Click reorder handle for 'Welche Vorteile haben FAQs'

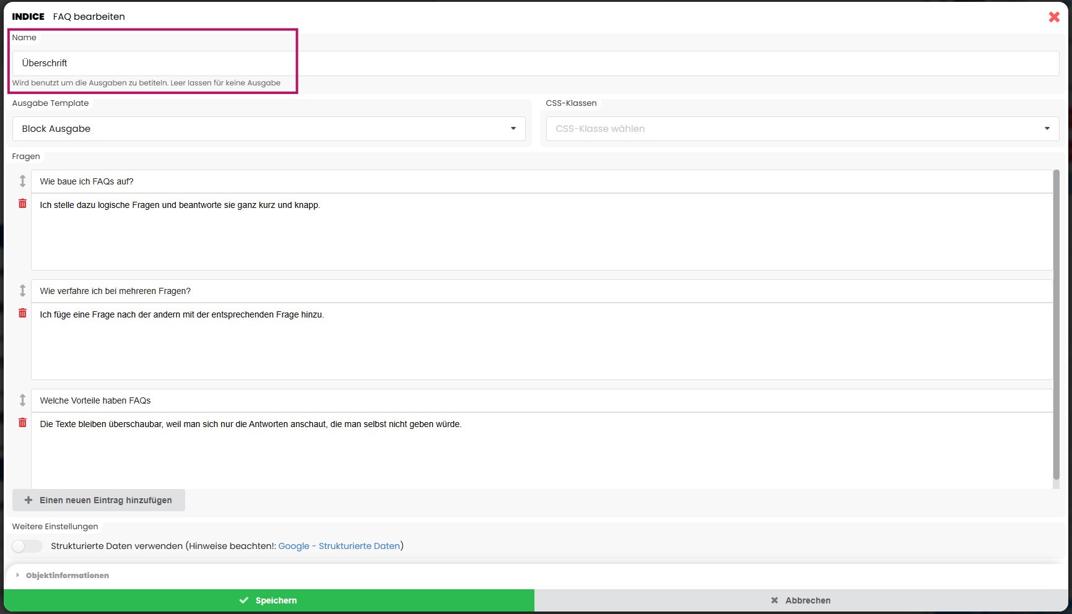(22, 400)
